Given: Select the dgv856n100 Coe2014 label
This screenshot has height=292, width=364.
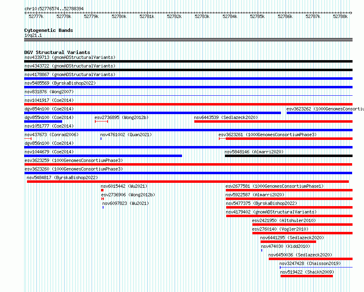Looking at the screenshot, I should (49, 143).
